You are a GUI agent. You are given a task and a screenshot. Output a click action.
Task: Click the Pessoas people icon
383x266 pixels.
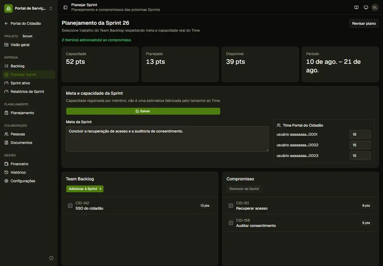pyautogui.click(x=6, y=134)
